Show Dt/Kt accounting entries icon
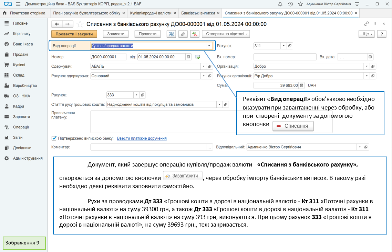 point(195,34)
